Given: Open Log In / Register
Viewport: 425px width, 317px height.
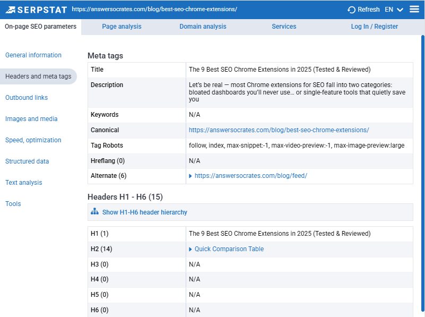Looking at the screenshot, I should (x=374, y=26).
